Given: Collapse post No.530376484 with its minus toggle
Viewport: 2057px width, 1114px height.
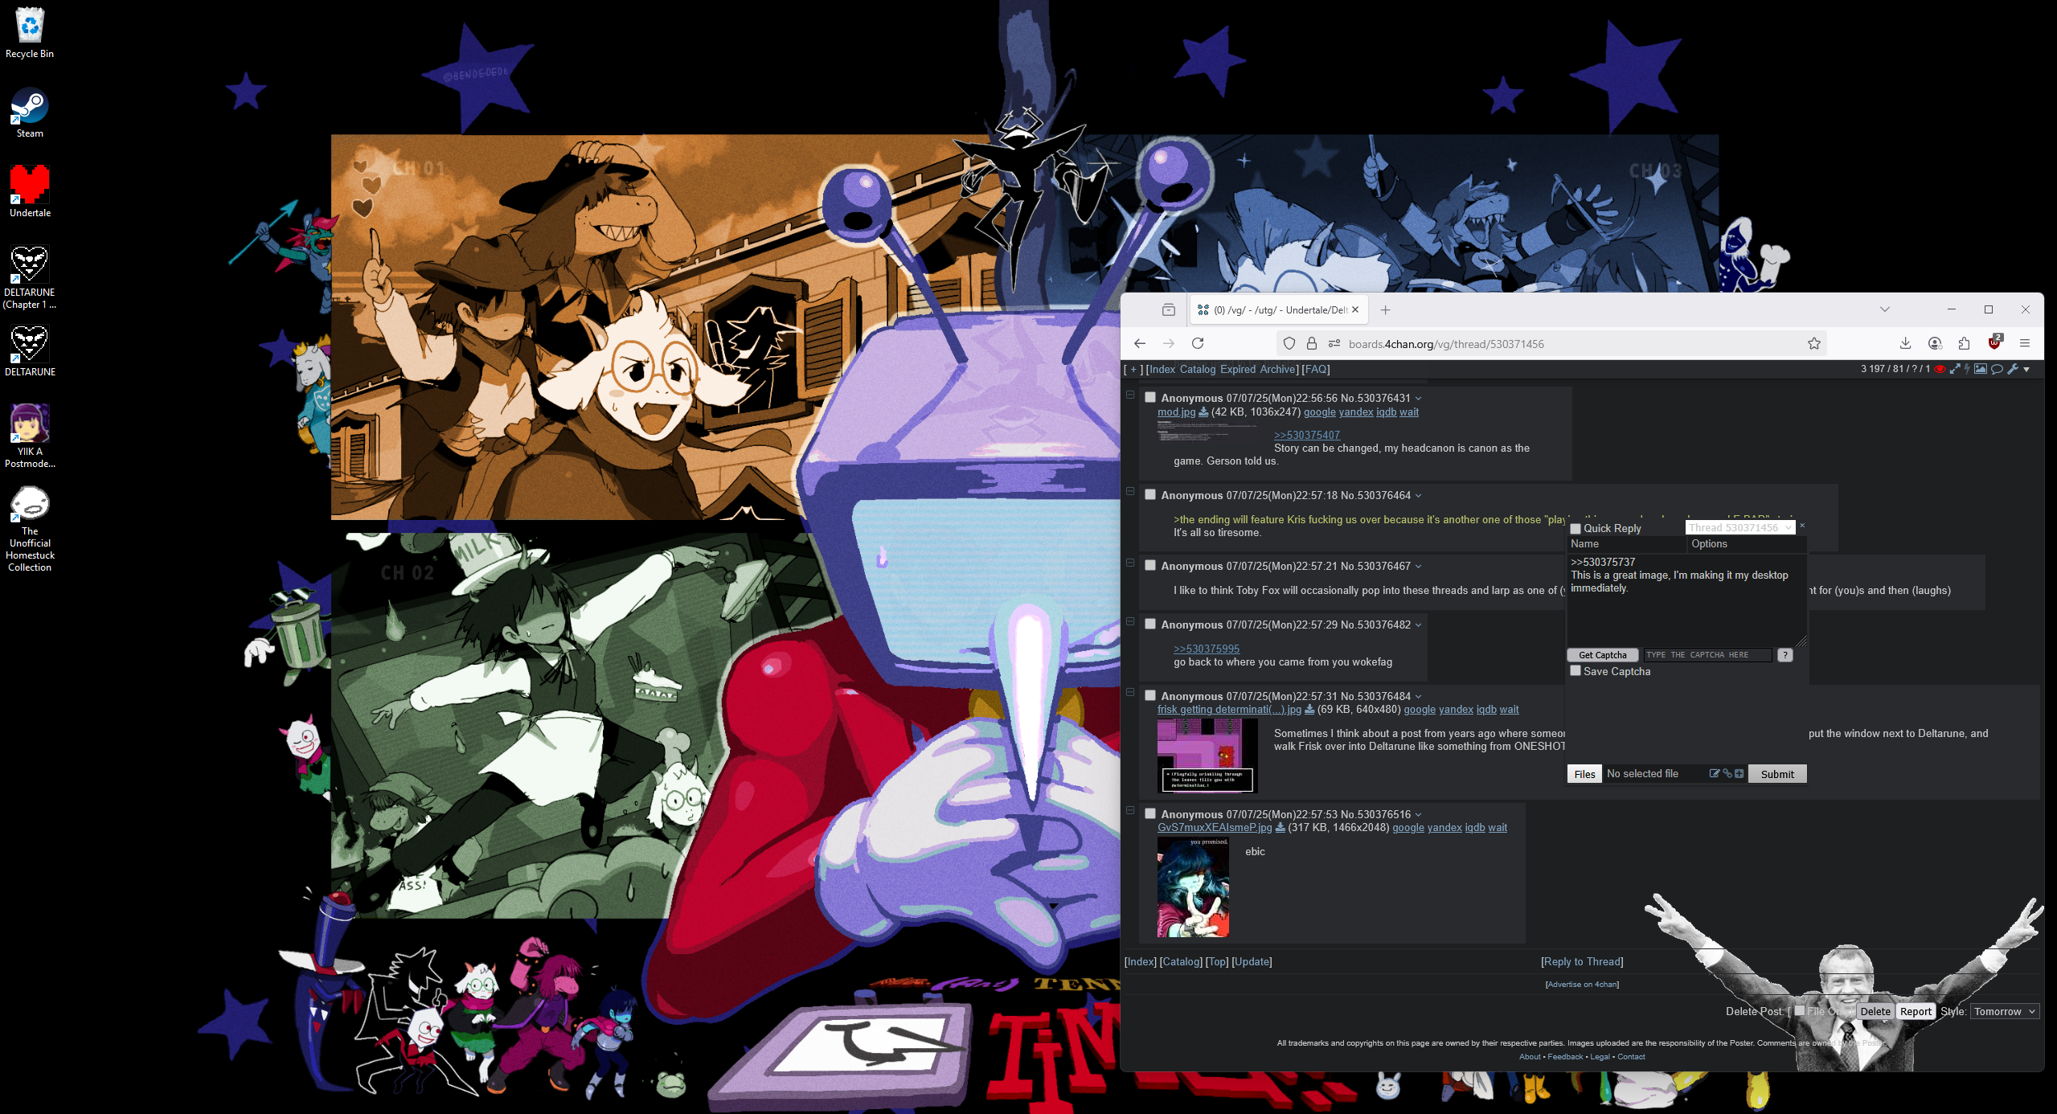Looking at the screenshot, I should tap(1130, 692).
